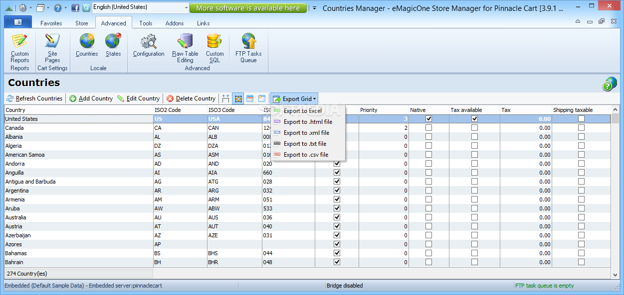The height and width of the screenshot is (295, 624).
Task: Click the ISO3 code AUS cell
Action: click(234, 217)
